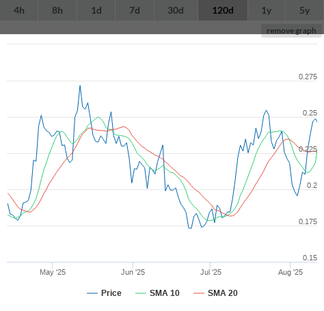Click the May '25 axis marker
Viewport: 324px width, 311px height.
53,272
